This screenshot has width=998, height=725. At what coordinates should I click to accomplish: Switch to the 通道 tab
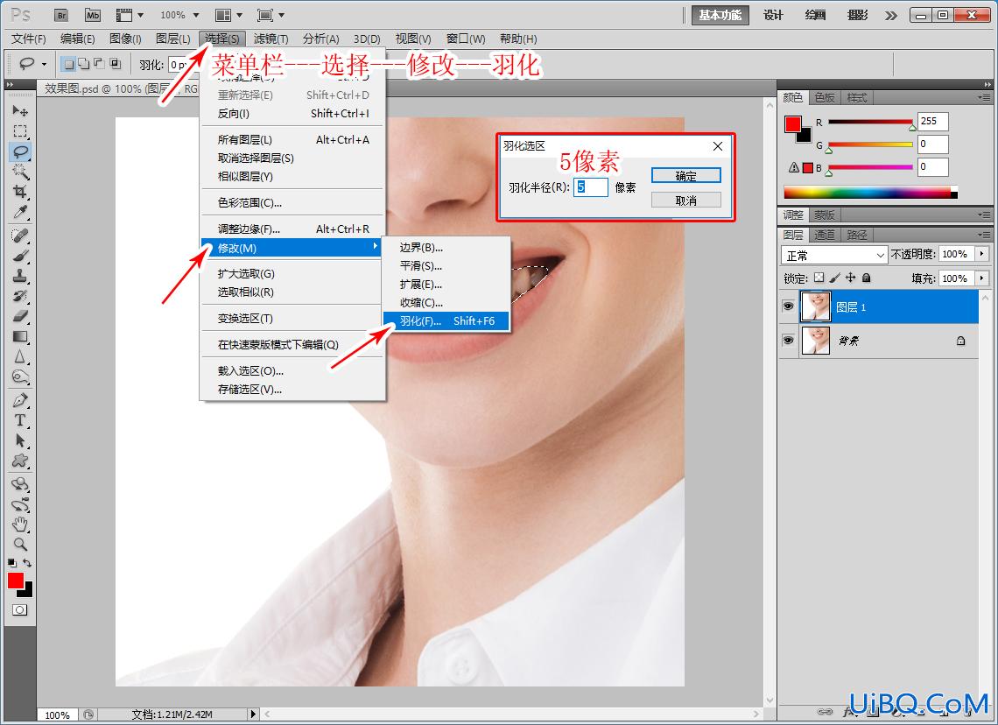pyautogui.click(x=825, y=235)
